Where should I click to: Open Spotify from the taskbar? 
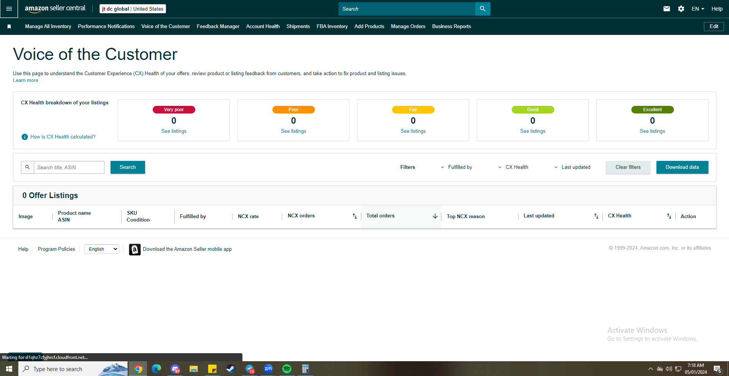(287, 369)
